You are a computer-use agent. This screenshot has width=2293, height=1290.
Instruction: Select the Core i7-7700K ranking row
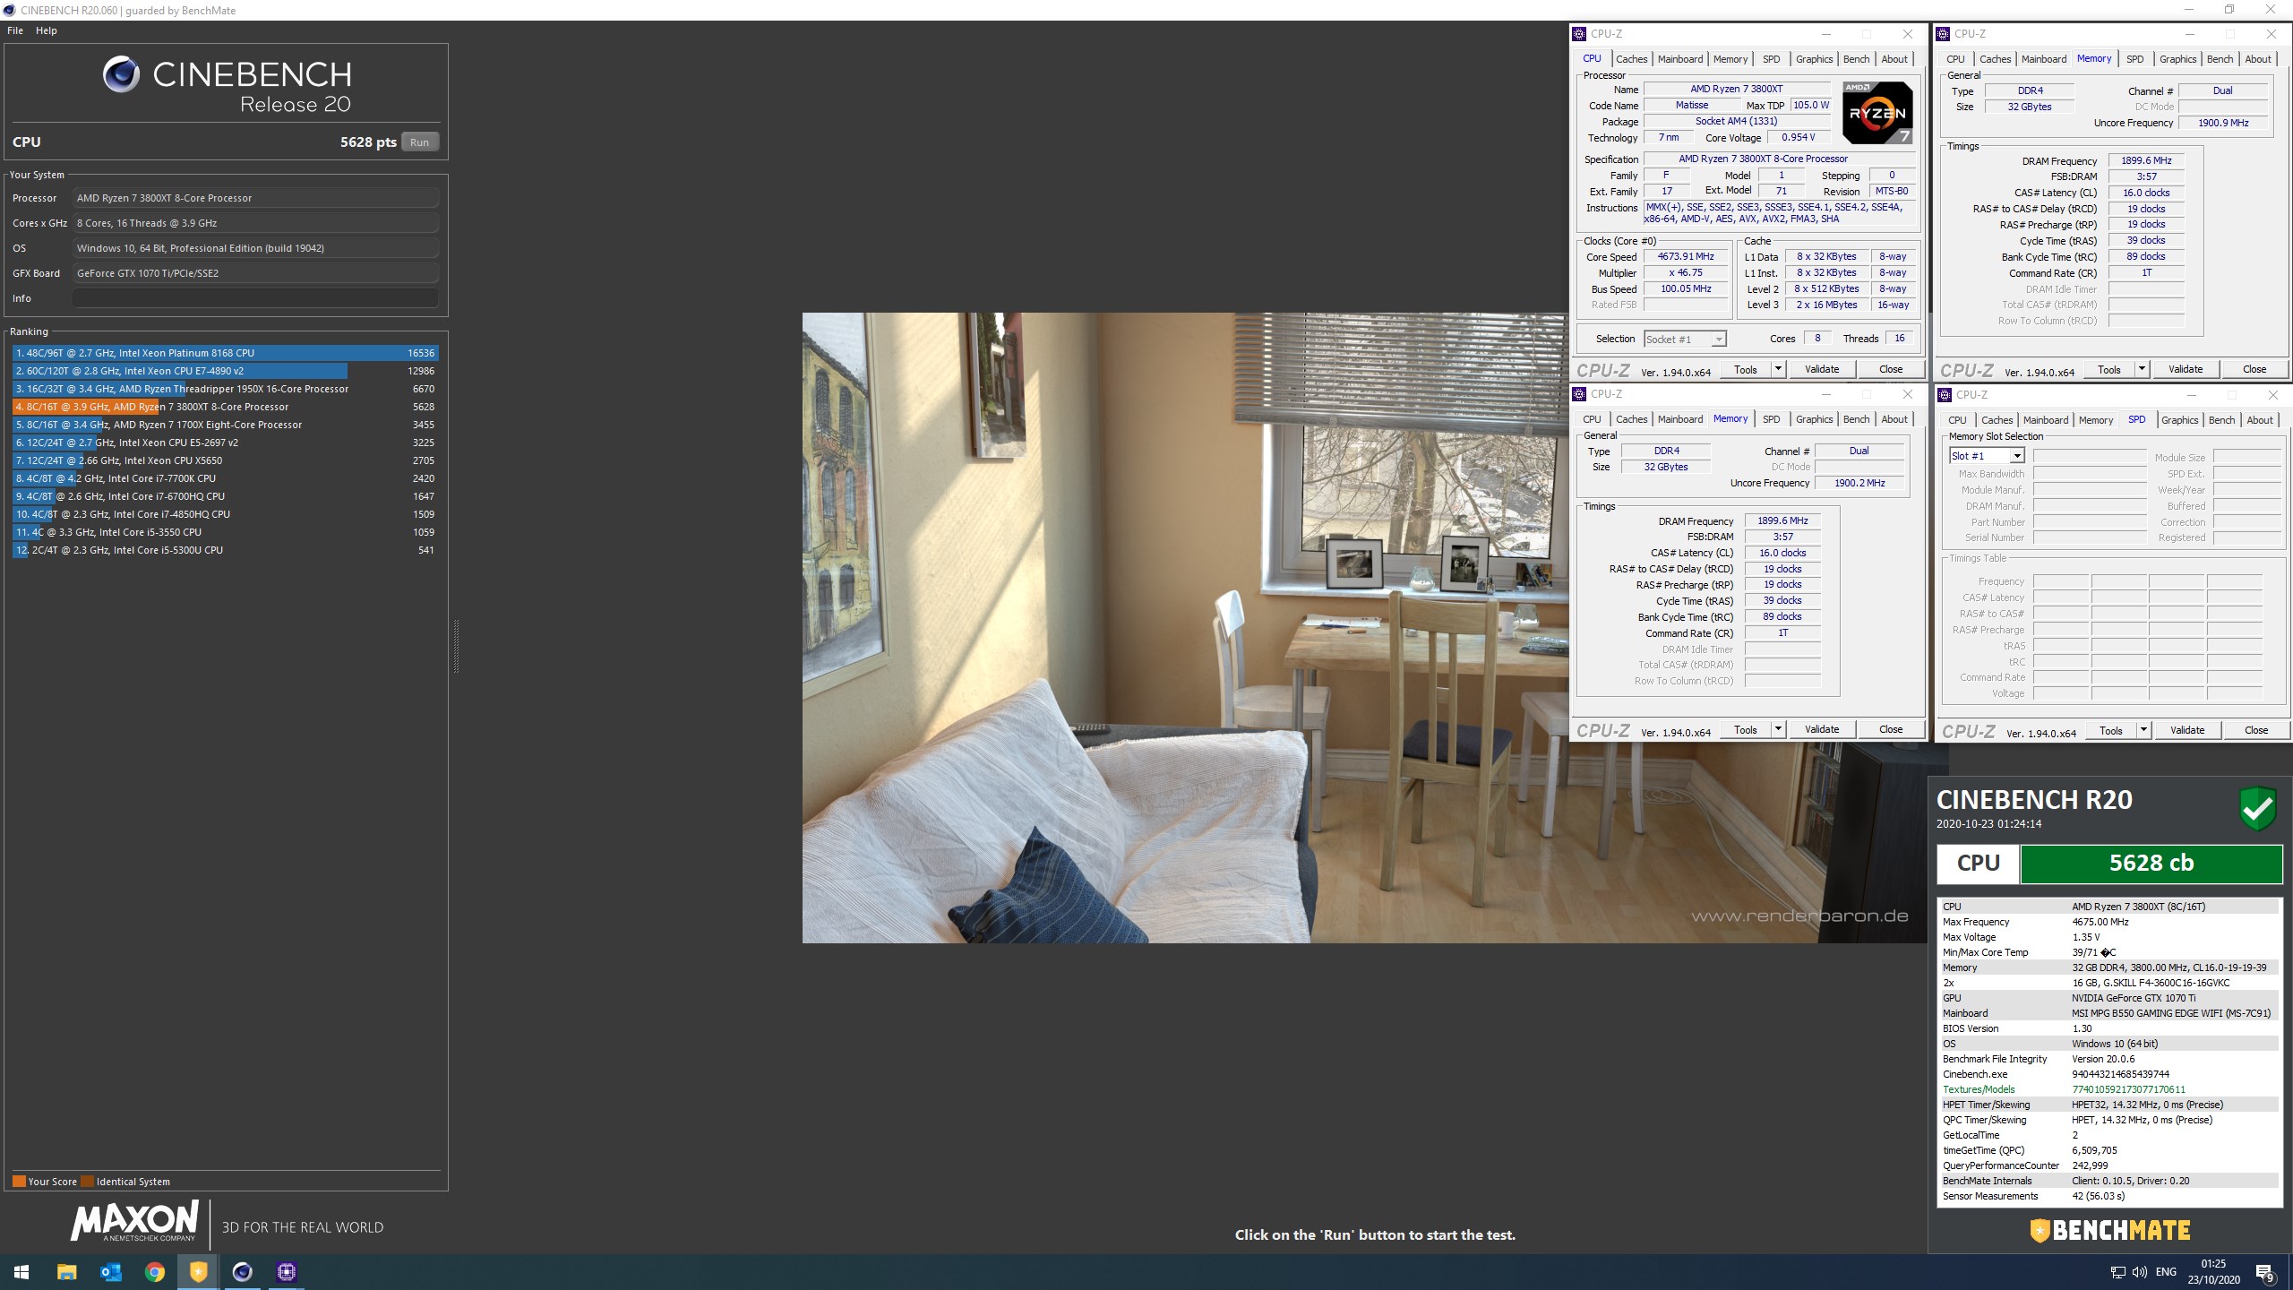(x=225, y=478)
